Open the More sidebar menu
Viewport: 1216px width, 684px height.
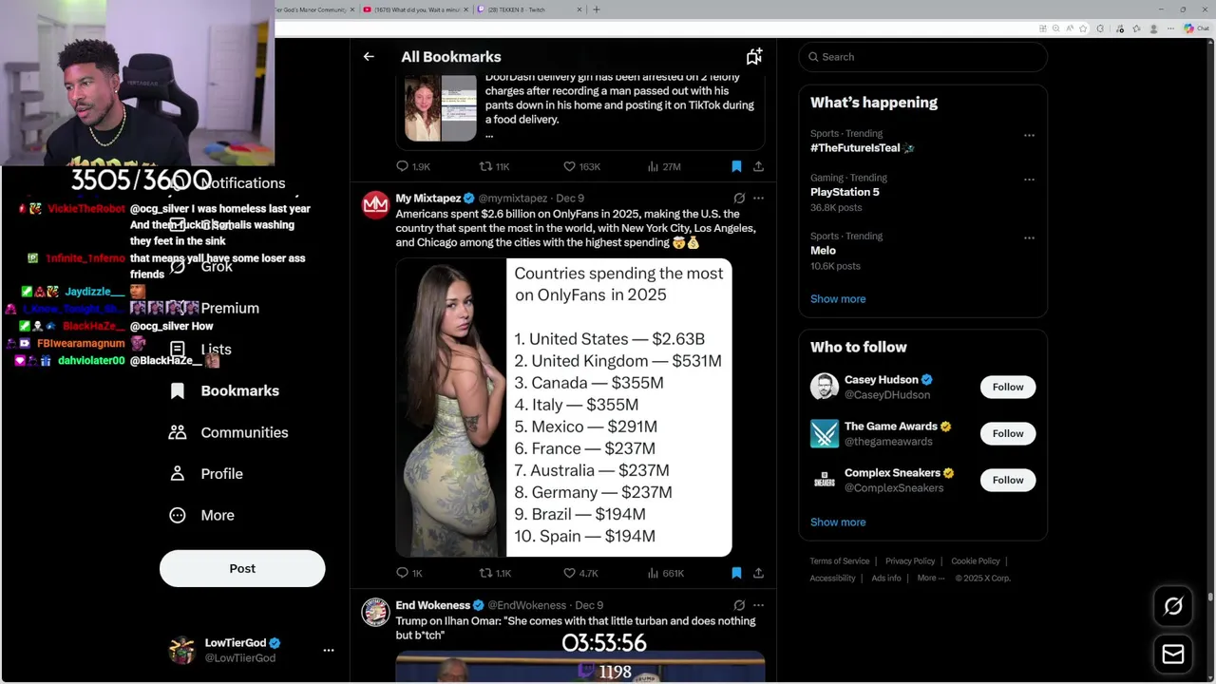201,515
